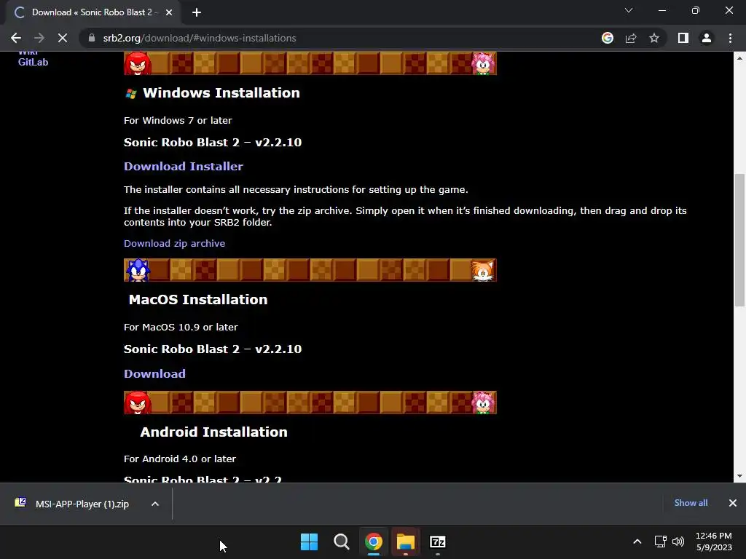Open volume control in system tray
746x559 pixels.
[x=678, y=542]
